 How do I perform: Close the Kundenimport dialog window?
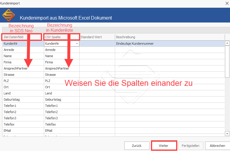[x=227, y=3]
